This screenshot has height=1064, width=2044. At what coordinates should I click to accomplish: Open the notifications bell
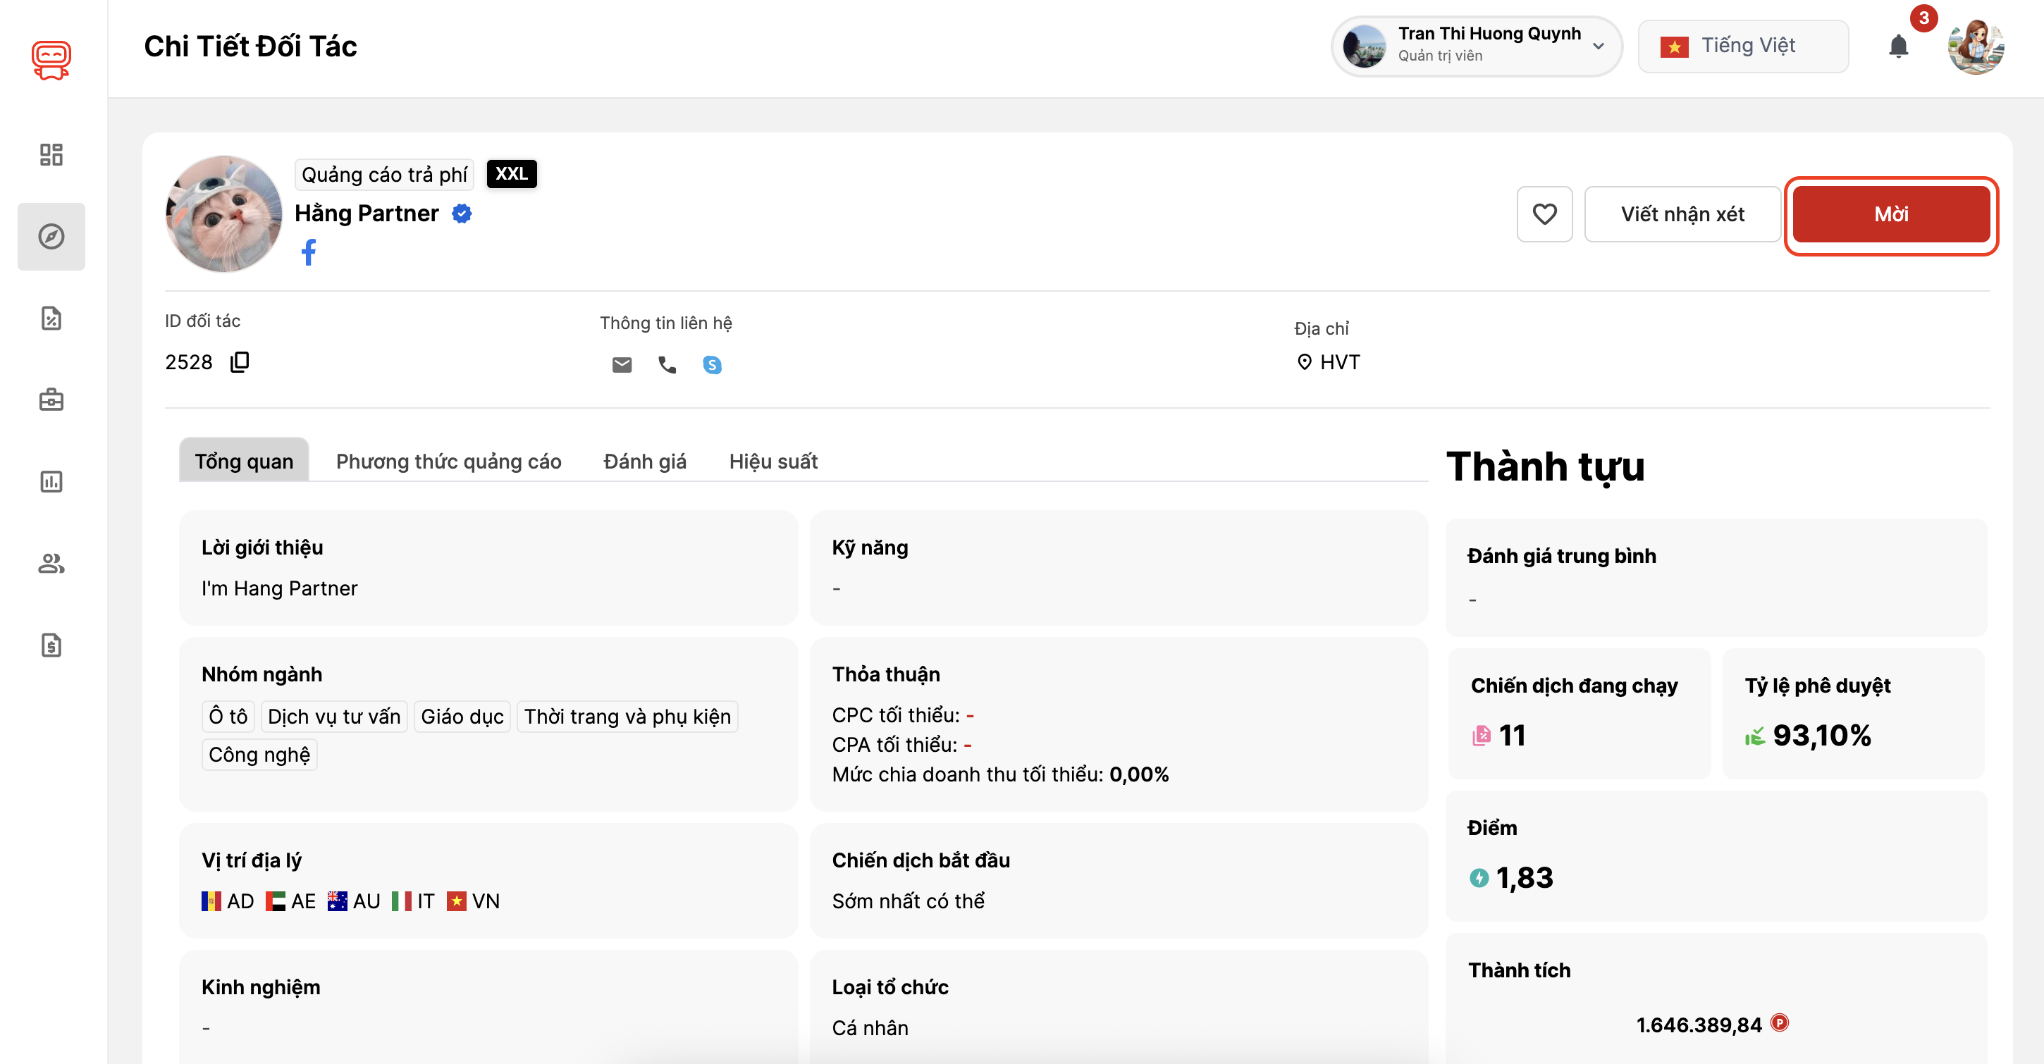[1898, 47]
